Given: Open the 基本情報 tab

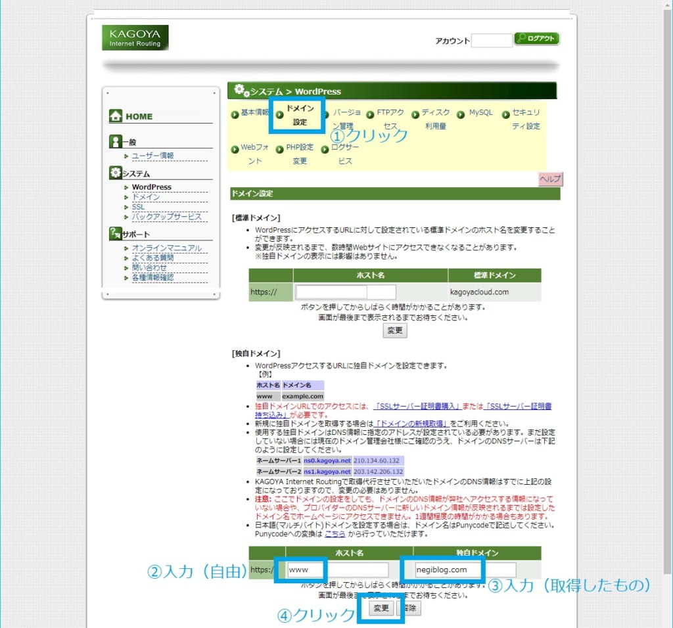Looking at the screenshot, I should click(254, 112).
